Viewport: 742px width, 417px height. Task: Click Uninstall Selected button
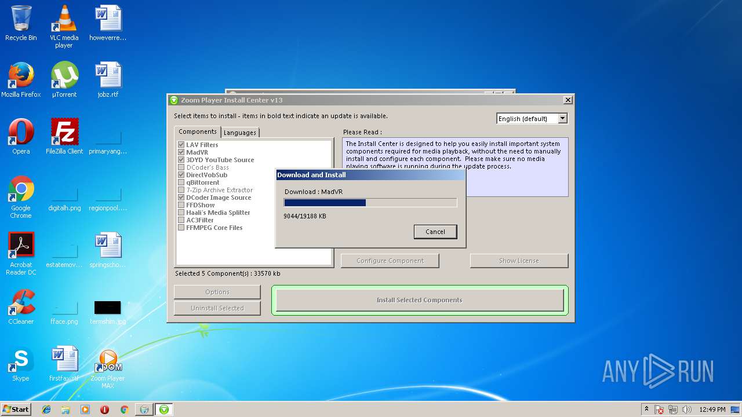pos(217,308)
